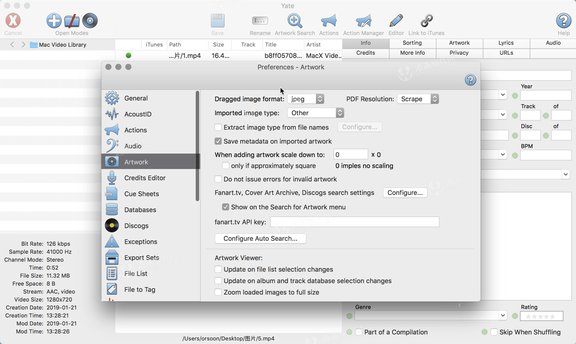The width and height of the screenshot is (576, 344).
Task: Toggle only if approximately square
Action: (x=226, y=166)
